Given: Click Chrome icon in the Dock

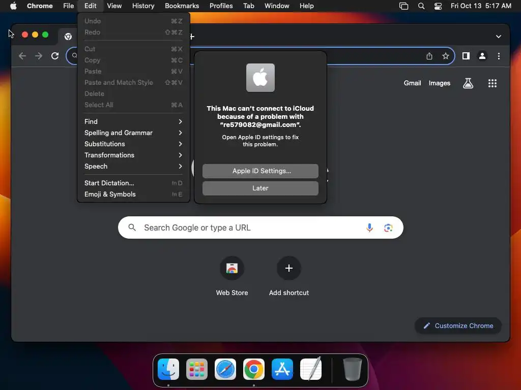Looking at the screenshot, I should pos(254,369).
